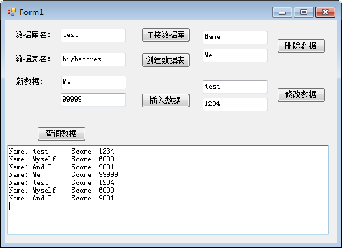Click the second 'Name: test Score: 1234' row
This screenshot has height=248, width=342.
61,183
